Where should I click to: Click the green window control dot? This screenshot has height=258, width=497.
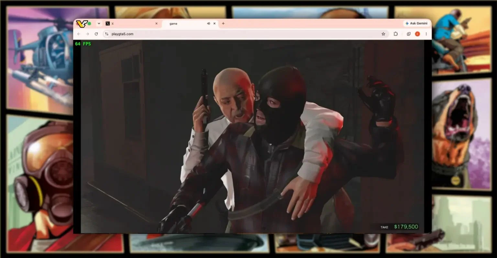pyautogui.click(x=89, y=24)
